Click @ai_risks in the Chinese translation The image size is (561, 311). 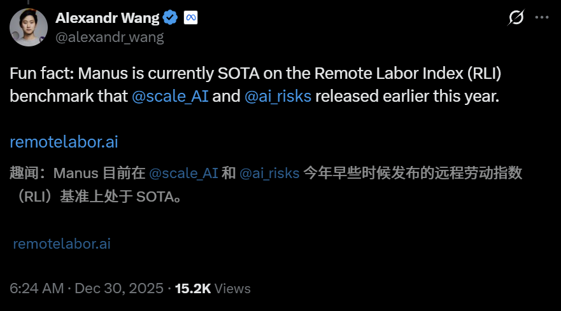[269, 173]
